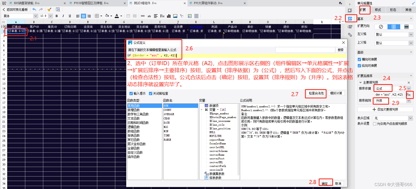Click 返回可视化看板 back link
The width and height of the screenshot is (416, 189).
[x=15, y=10]
